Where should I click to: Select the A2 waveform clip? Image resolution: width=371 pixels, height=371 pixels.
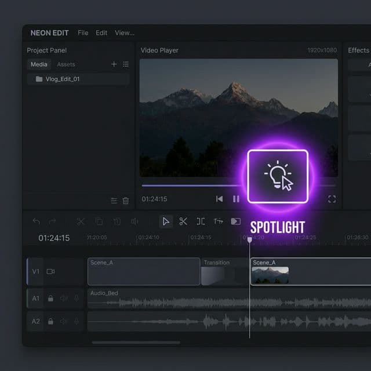pyautogui.click(x=230, y=322)
